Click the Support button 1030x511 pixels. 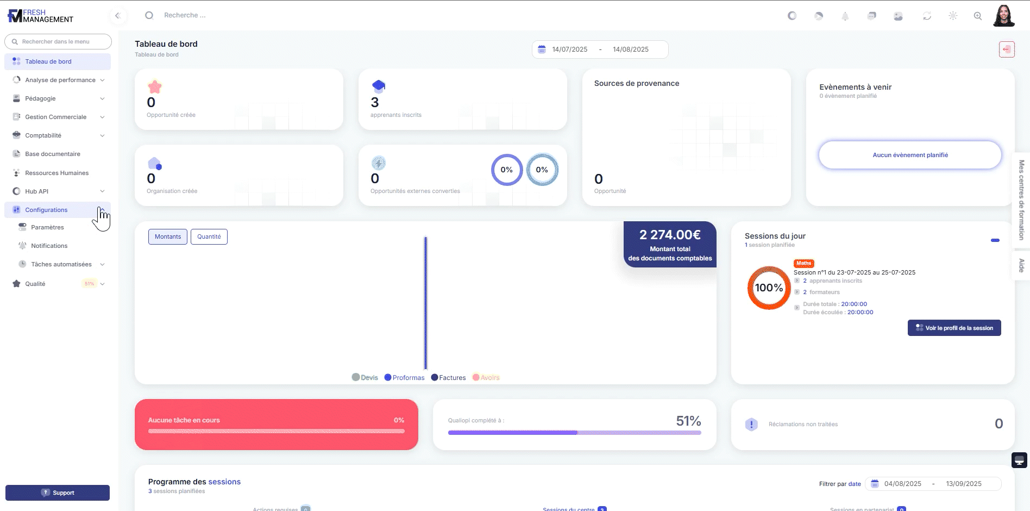click(x=58, y=493)
